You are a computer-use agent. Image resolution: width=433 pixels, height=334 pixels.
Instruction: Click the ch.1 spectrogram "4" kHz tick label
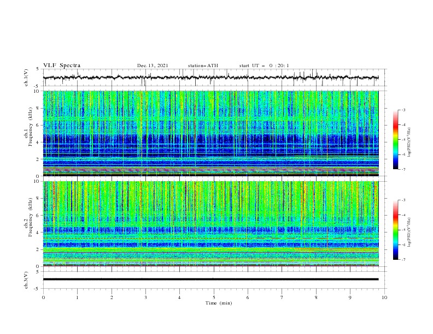click(38, 142)
